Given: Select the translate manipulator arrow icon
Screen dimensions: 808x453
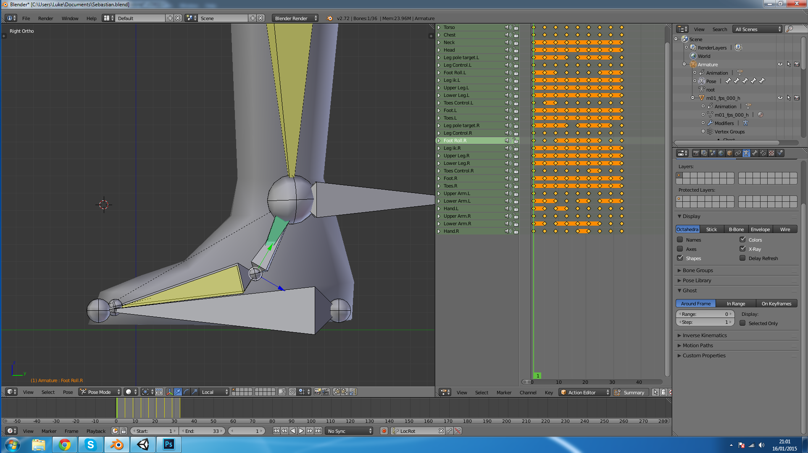Looking at the screenshot, I should 178,392.
